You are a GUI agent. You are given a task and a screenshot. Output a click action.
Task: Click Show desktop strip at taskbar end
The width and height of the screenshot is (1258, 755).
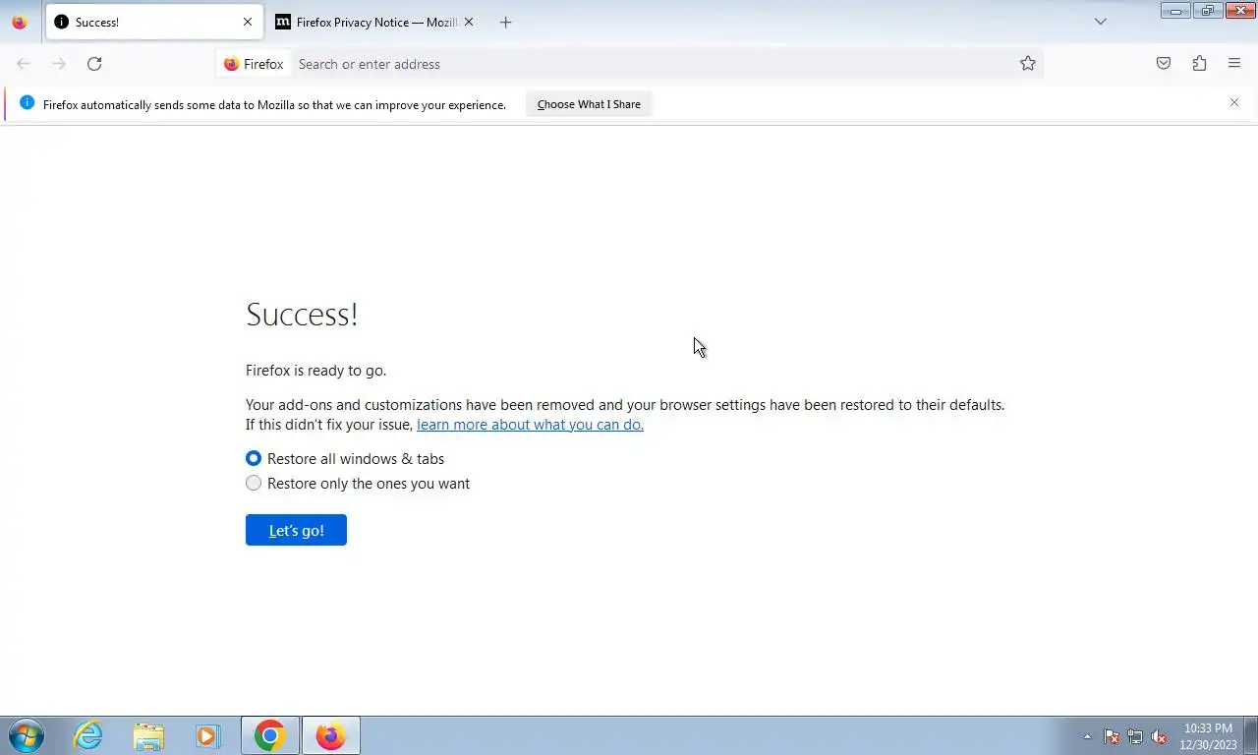pos(1250,735)
